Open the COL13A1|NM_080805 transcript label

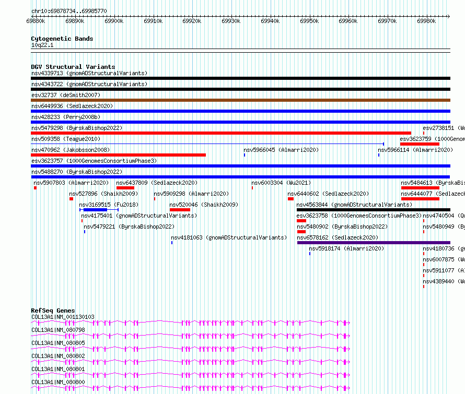coord(58,343)
